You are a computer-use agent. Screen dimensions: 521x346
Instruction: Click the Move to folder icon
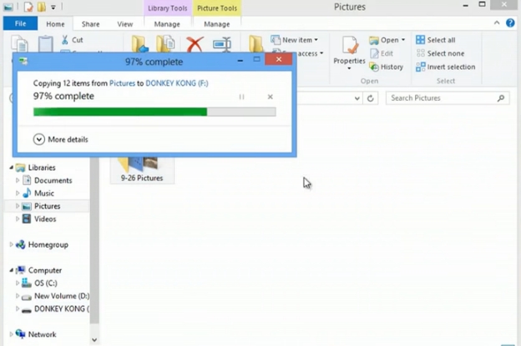pos(139,44)
